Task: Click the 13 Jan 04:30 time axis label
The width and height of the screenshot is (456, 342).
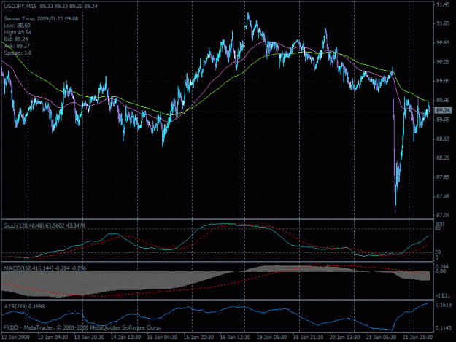Action: point(53,337)
